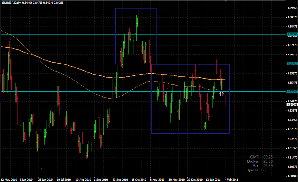Click the current price 0.84295 marker
Screen dimensions: 298x182
pos(292,105)
